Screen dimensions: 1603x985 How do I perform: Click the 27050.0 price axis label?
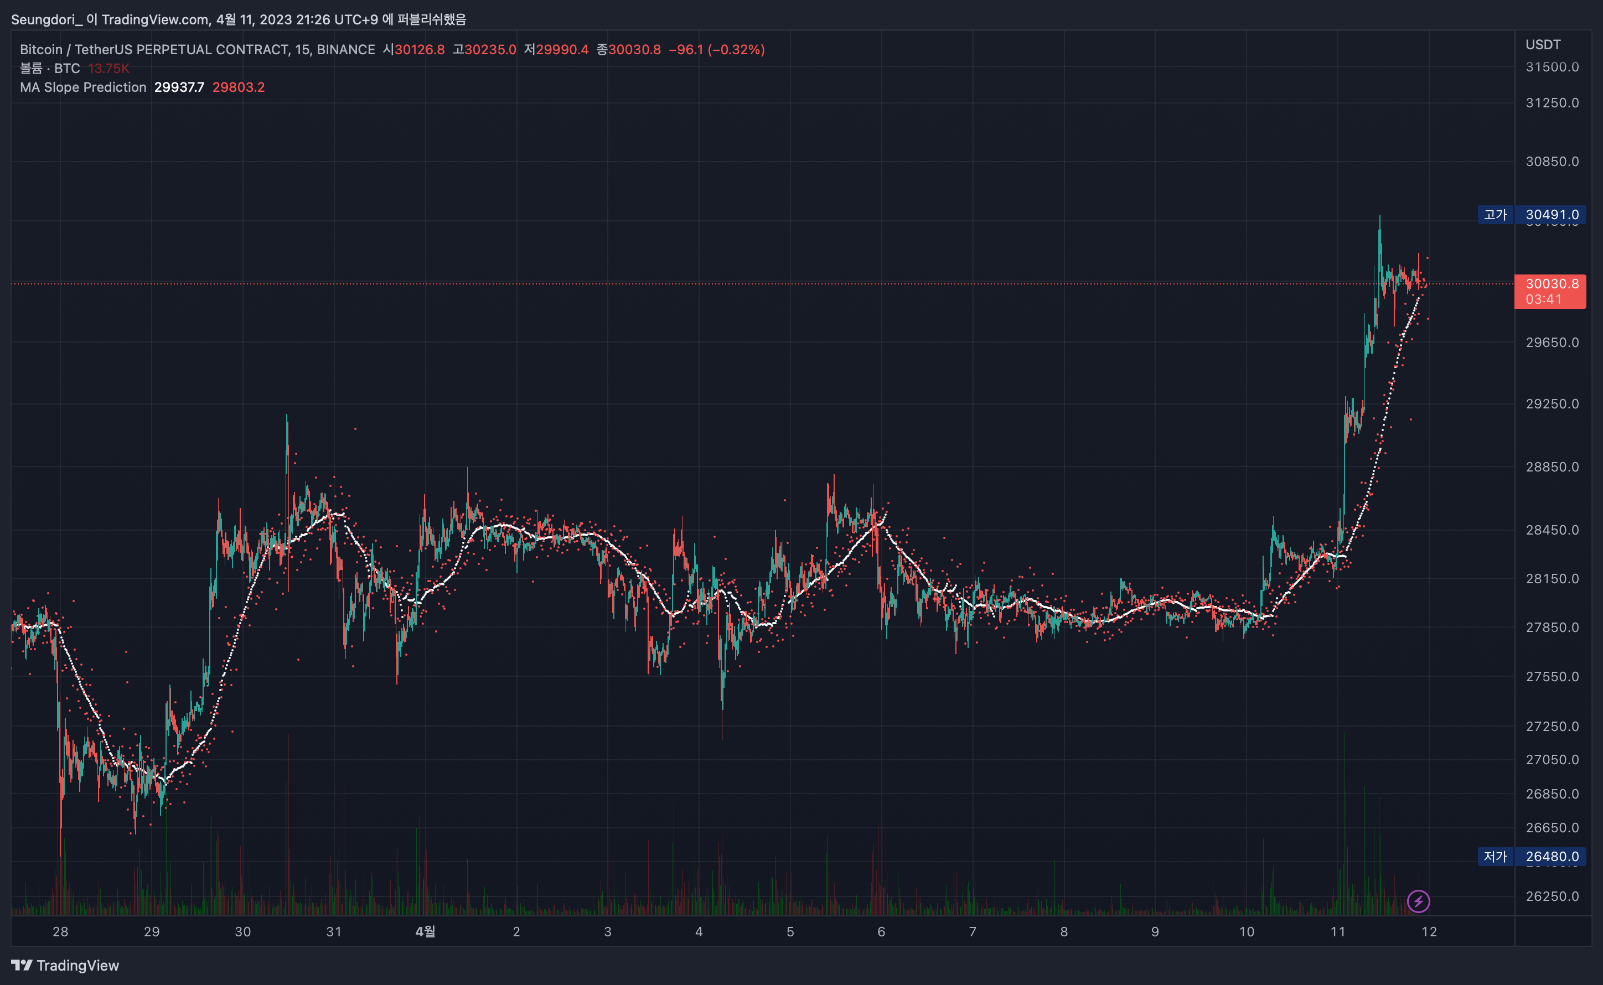click(1552, 759)
